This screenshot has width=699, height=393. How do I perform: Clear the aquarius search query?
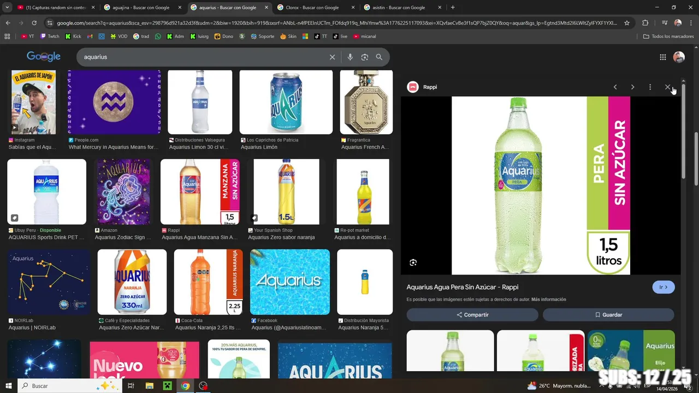pos(332,57)
